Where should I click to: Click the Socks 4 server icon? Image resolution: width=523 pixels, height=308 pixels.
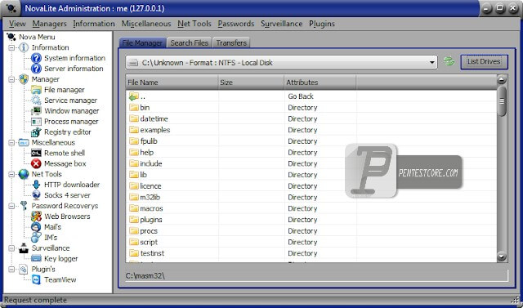[x=36, y=195]
